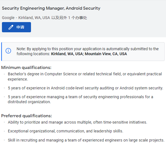Click the Security Engineering Manager job title
The image size is (166, 144).
coord(51,8)
